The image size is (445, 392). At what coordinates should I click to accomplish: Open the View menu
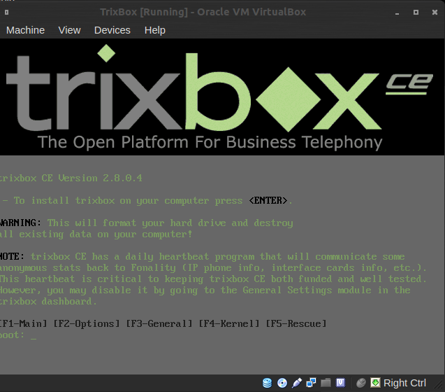(70, 30)
